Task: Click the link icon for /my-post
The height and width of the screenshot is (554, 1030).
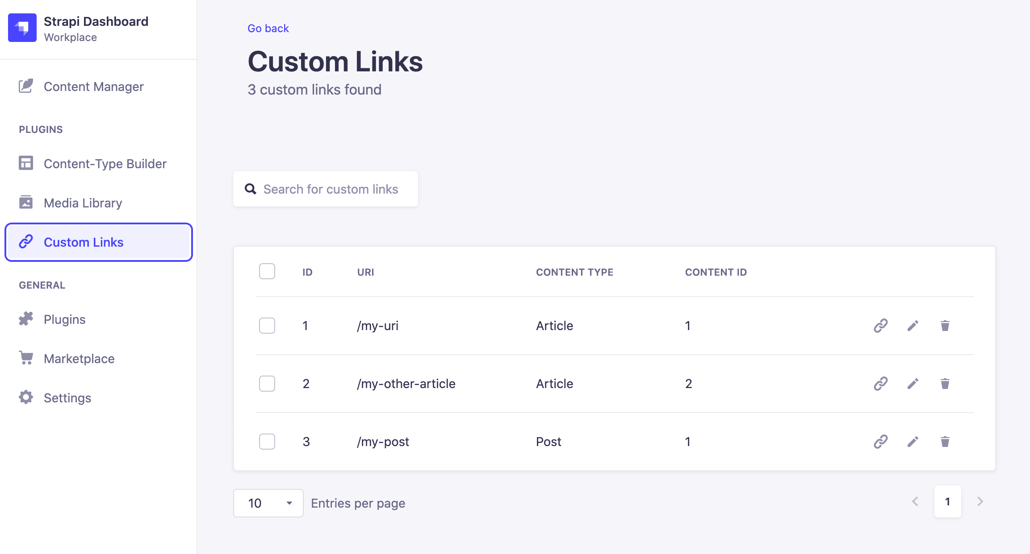Action: coord(880,442)
